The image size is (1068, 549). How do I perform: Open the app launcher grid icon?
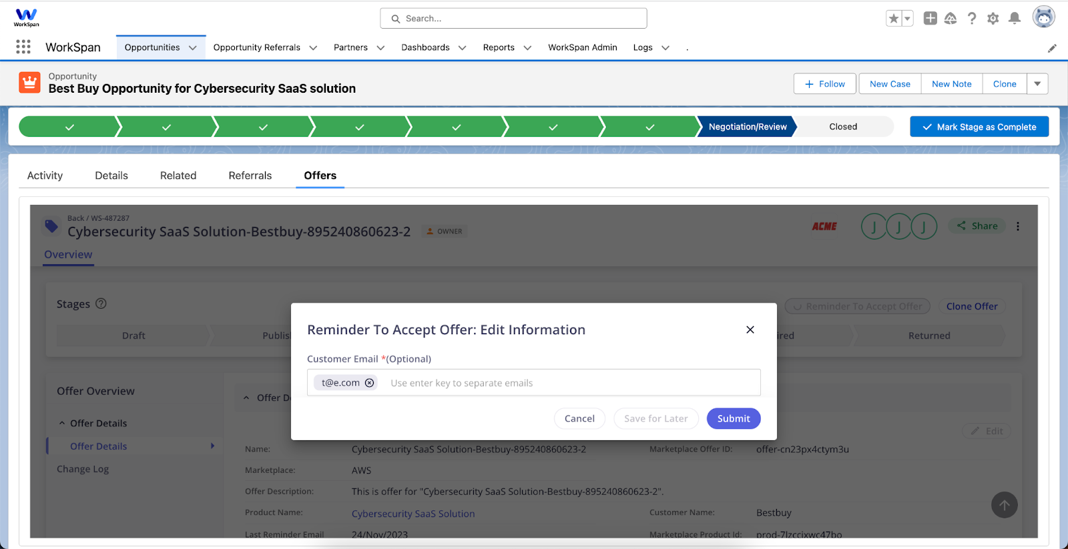click(23, 47)
